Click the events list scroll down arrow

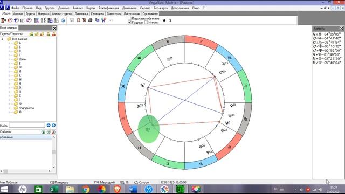(x=54, y=167)
